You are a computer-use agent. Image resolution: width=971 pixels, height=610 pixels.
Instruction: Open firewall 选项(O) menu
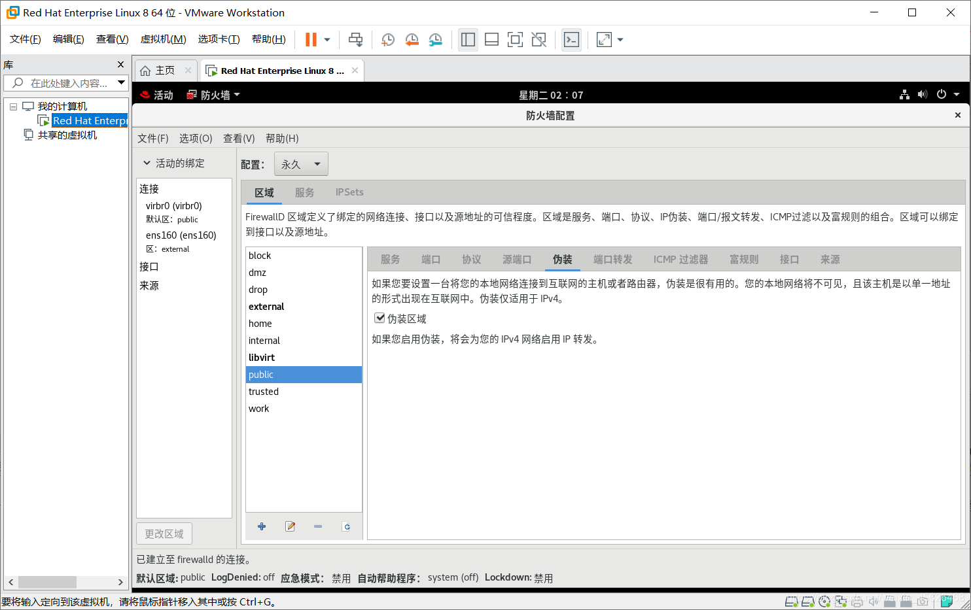coord(196,138)
